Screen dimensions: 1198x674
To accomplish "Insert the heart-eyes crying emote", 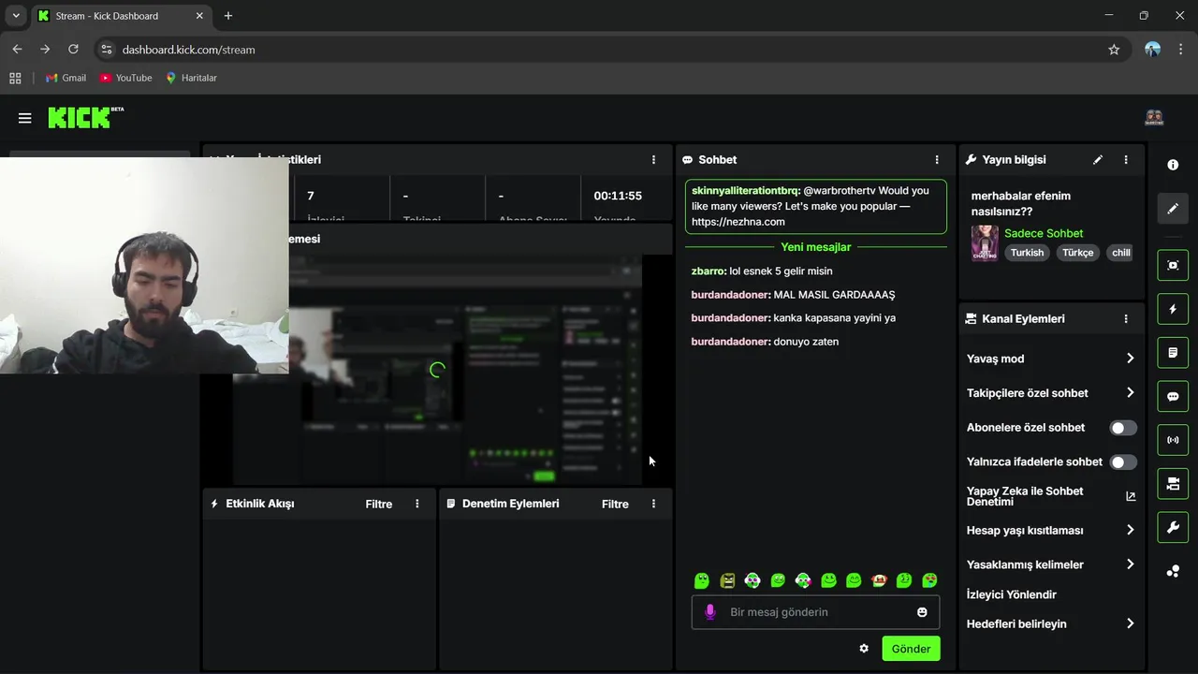I will (929, 580).
